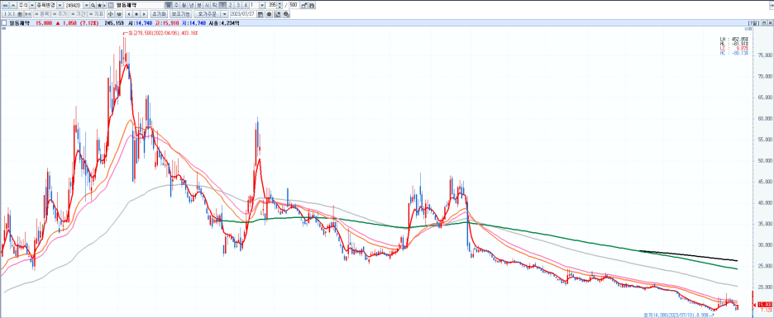Select the 월 monthly period button

(x=184, y=5)
